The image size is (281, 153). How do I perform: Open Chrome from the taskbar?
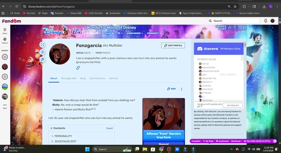161,149
